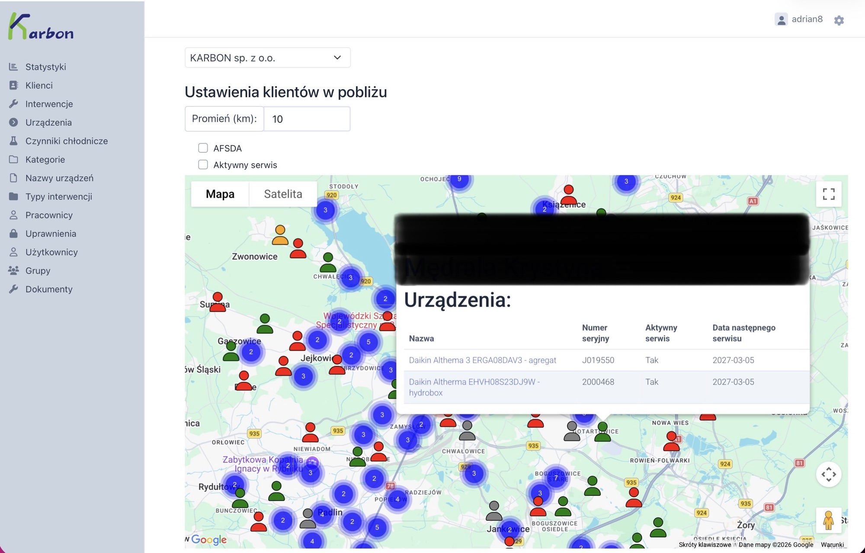Click the orange person marker near Zwonowice
The image size is (865, 553).
[280, 235]
